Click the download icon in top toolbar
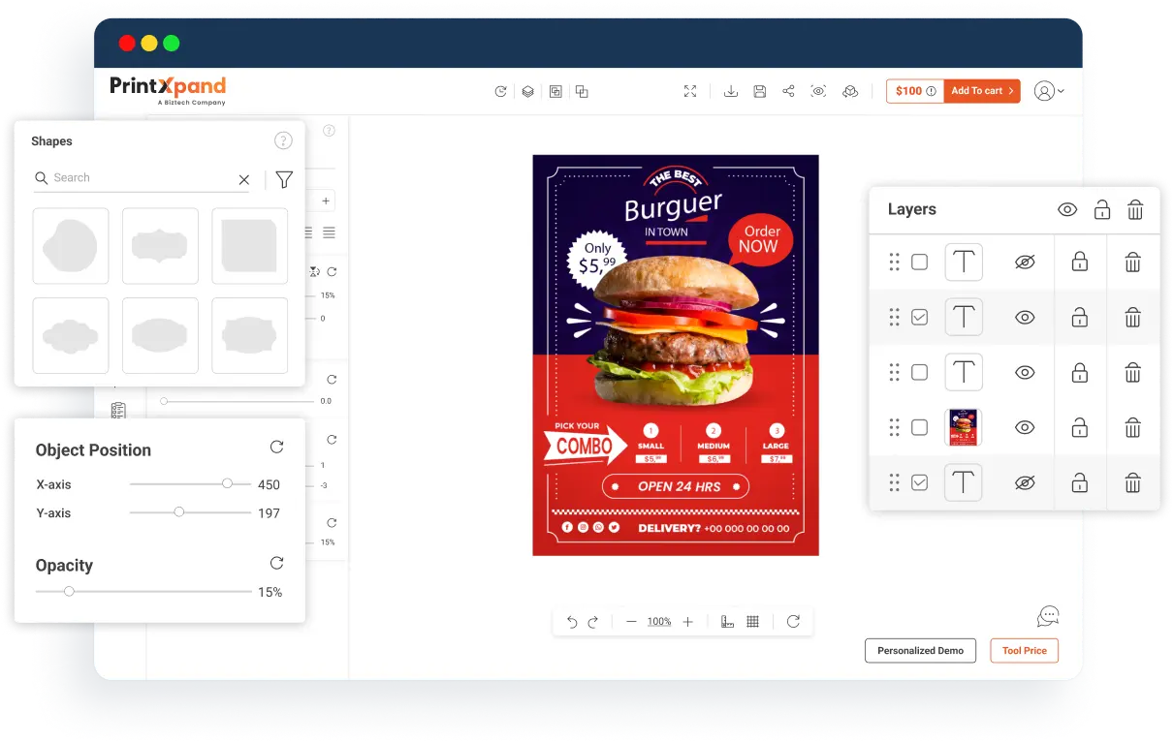The image size is (1174, 742). pyautogui.click(x=731, y=91)
